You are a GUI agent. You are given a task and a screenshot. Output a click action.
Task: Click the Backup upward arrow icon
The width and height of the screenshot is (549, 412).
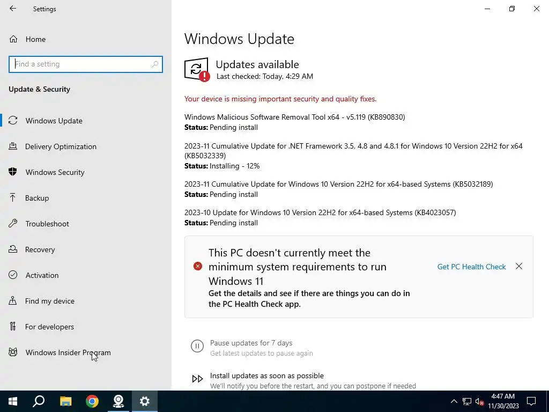coord(13,197)
